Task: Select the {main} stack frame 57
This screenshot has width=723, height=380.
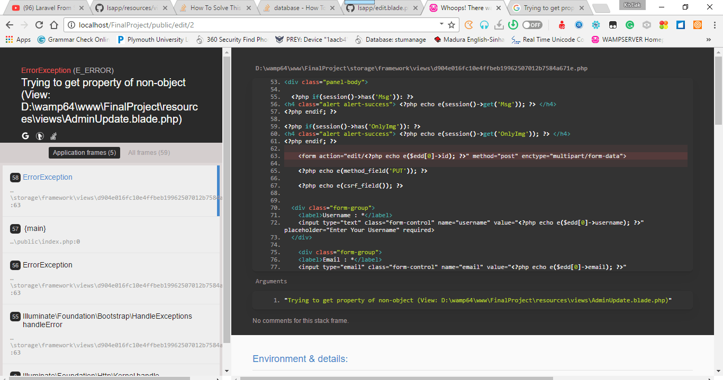Action: click(x=35, y=228)
